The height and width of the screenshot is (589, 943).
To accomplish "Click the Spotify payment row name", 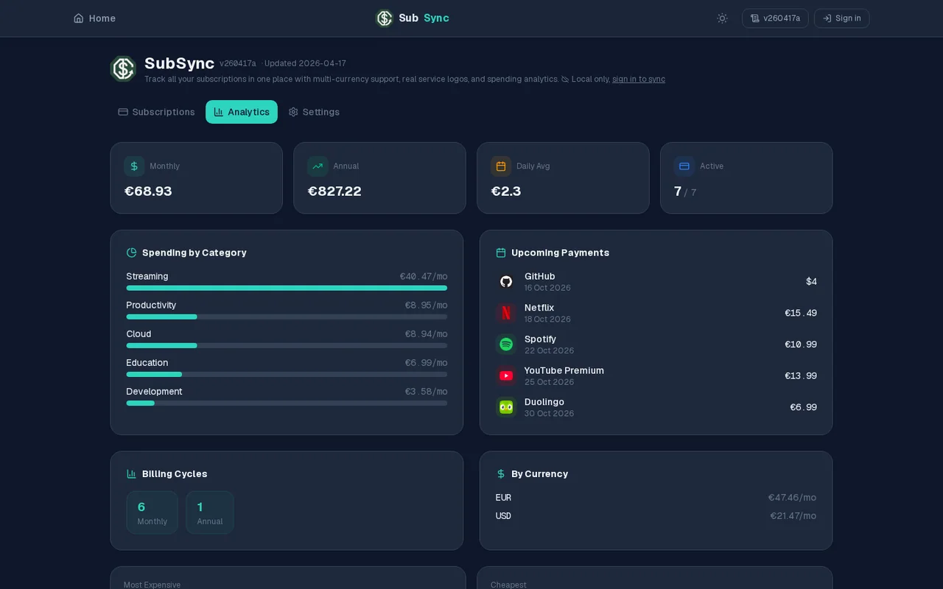I will 540,339.
